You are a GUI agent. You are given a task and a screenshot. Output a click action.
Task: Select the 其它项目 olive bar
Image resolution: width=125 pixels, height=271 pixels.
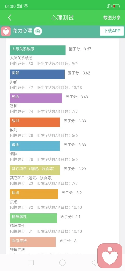(35, 170)
